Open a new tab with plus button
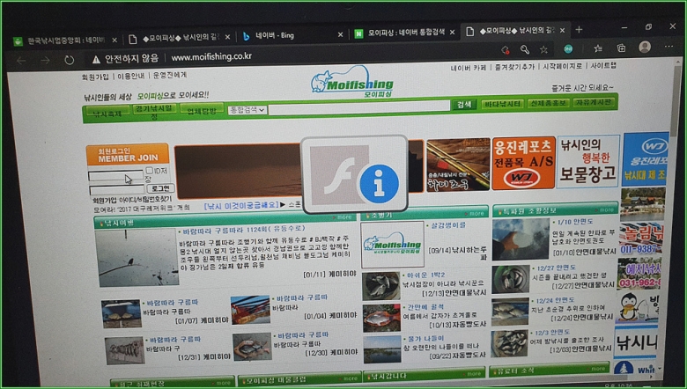 (580, 29)
